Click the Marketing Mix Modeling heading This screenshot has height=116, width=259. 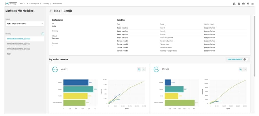pos(20,11)
